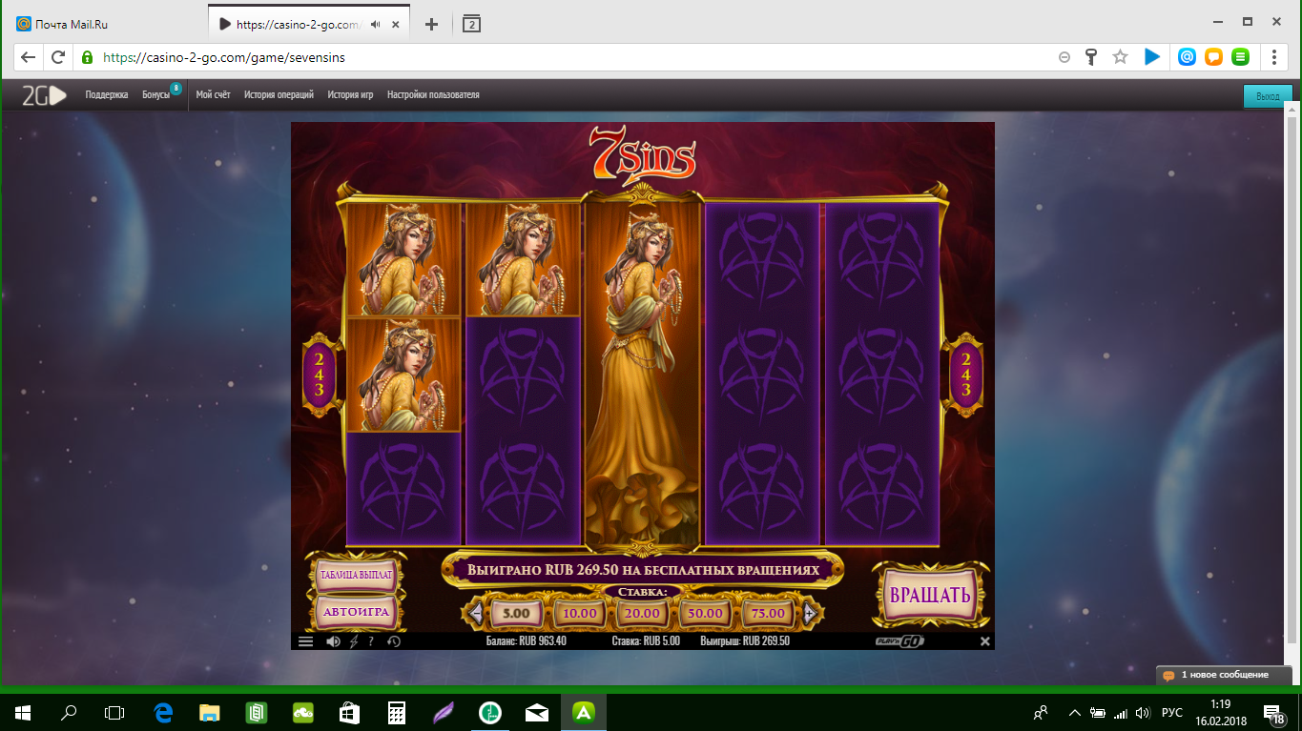Click the Play'n GO logo
Viewport: 1302px width, 731px height.
point(899,641)
